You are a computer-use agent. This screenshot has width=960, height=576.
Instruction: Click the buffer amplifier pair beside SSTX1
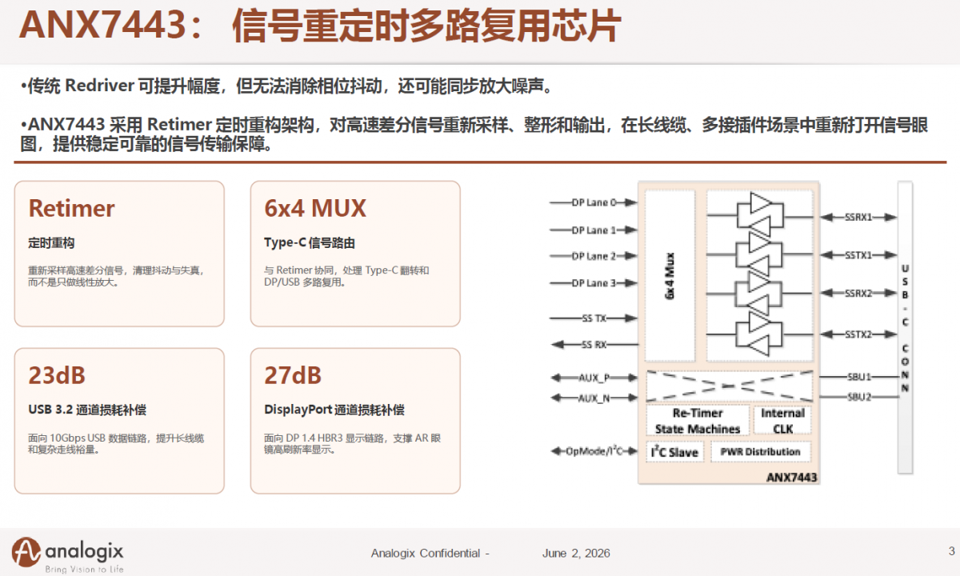[x=758, y=253]
